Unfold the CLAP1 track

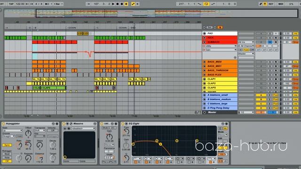click(205, 79)
